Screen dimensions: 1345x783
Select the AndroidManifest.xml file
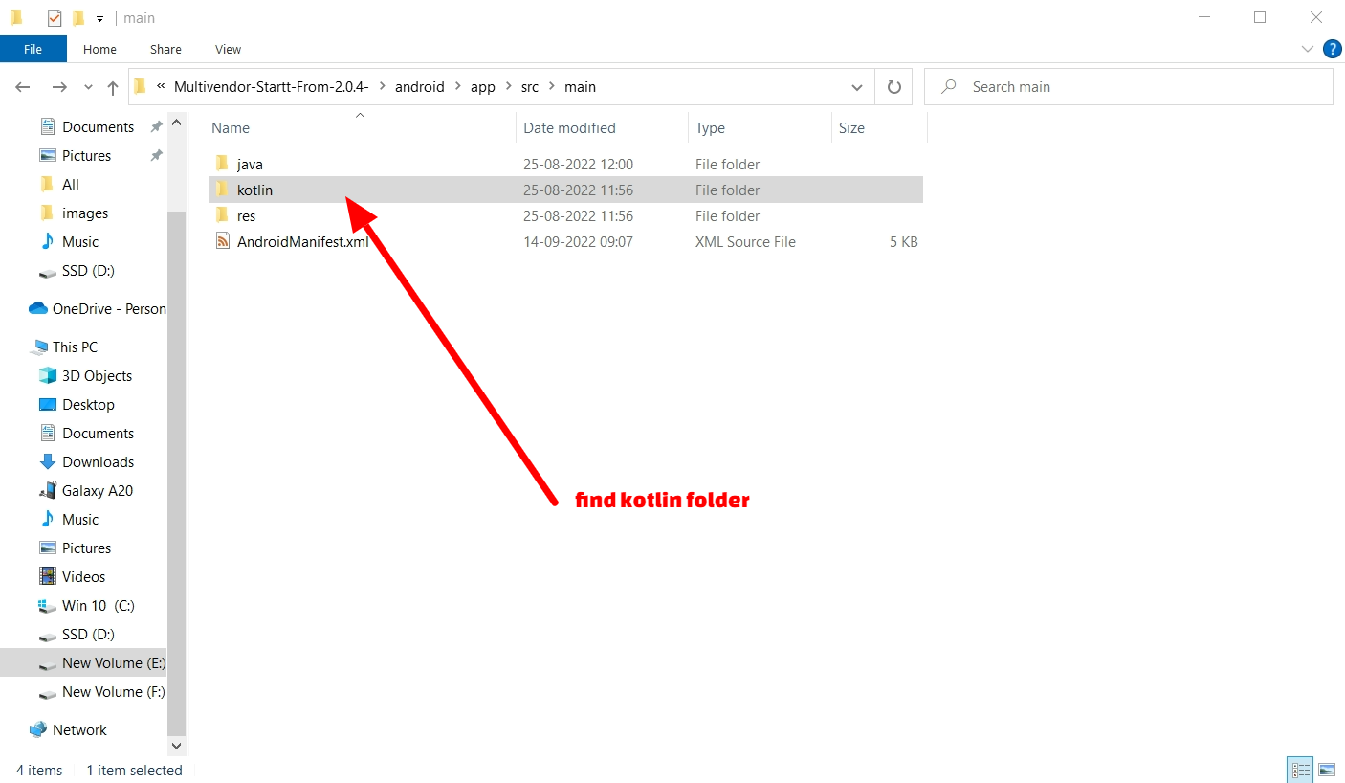[302, 242]
